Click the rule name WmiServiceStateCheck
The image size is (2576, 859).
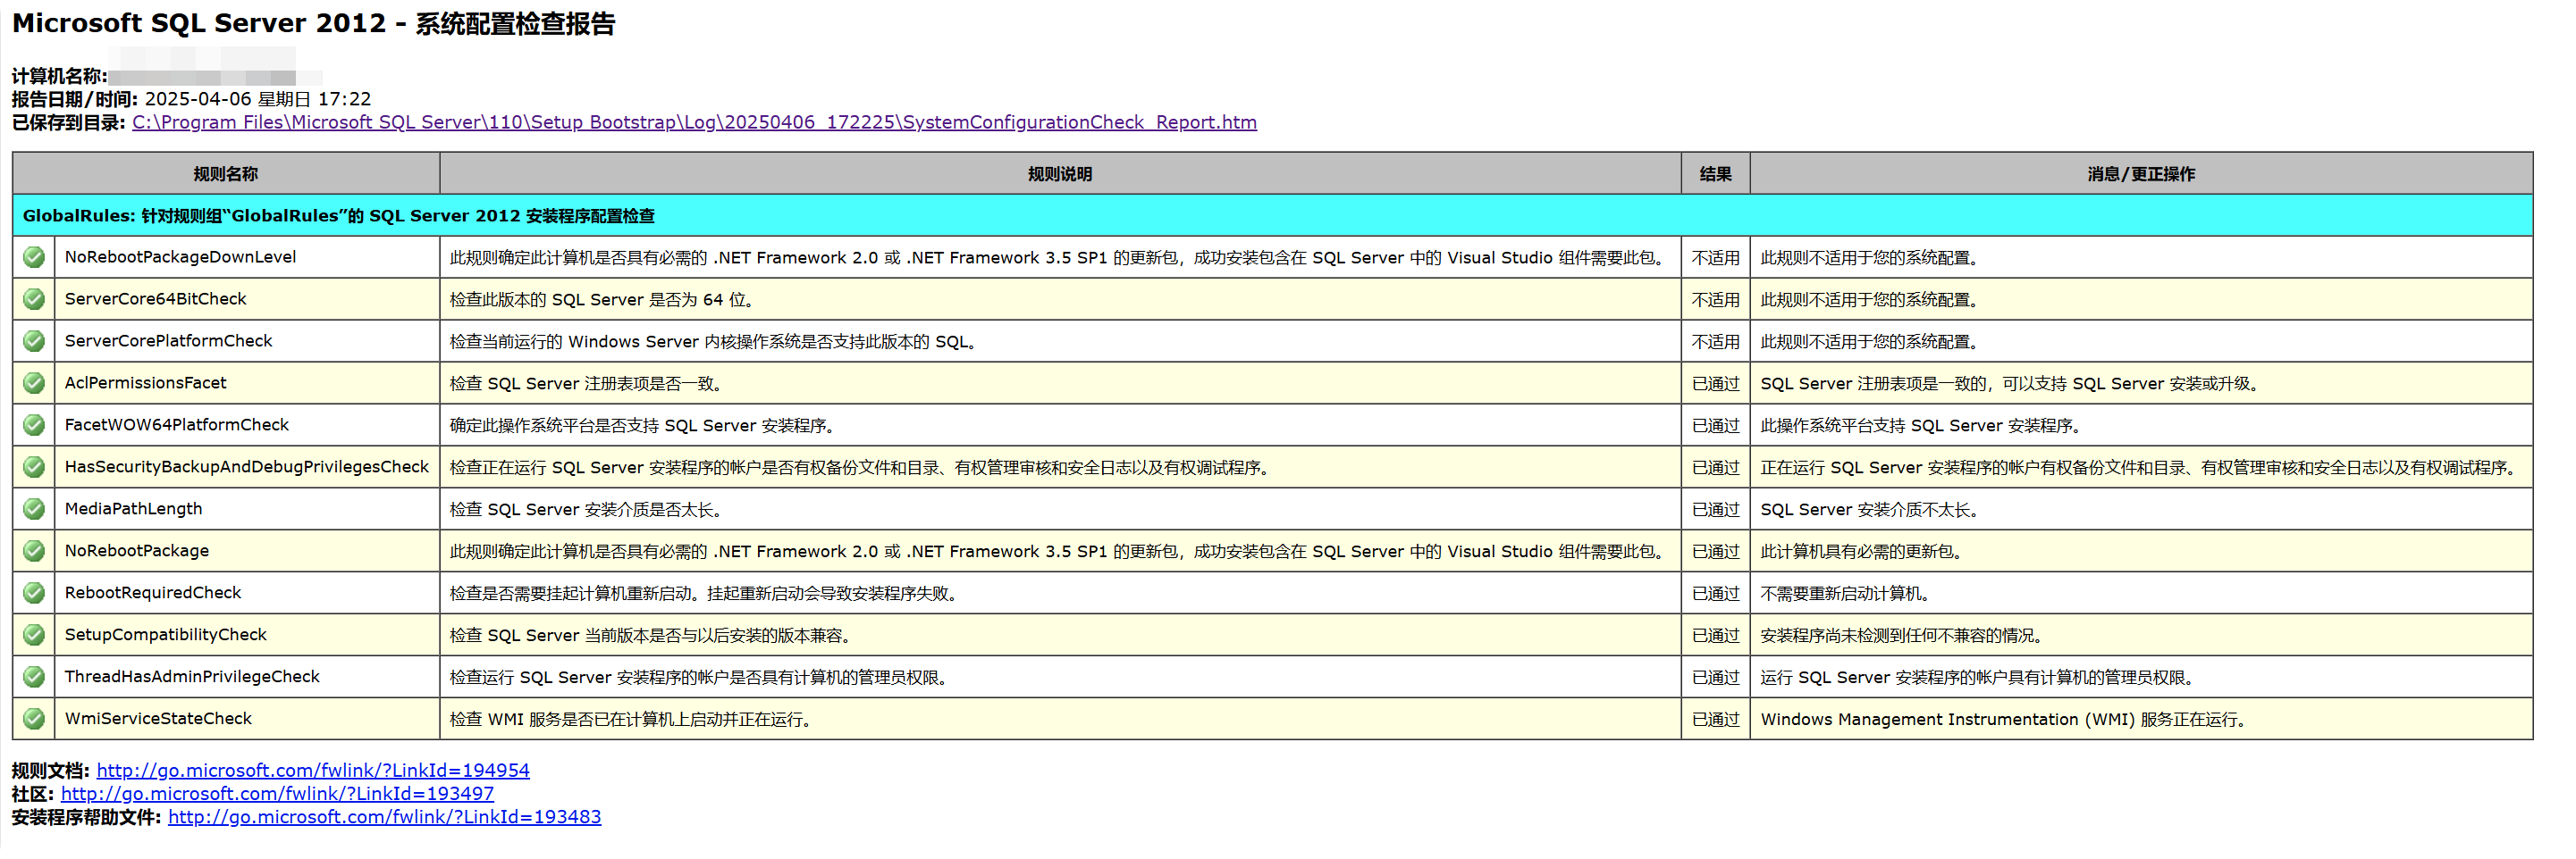pos(159,719)
